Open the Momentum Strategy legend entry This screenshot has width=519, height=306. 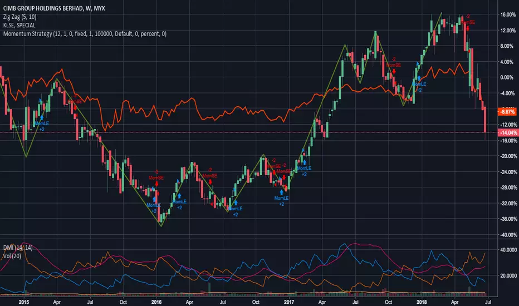click(x=85, y=34)
